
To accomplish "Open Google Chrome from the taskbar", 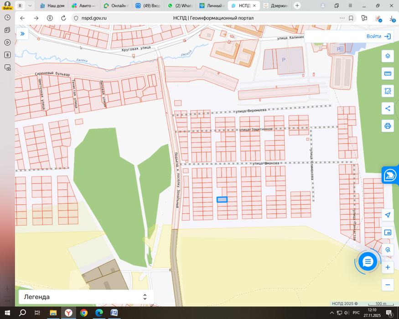I will tap(83, 313).
